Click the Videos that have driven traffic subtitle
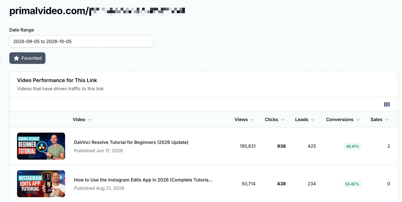Viewport: 402px width, 202px height. click(x=60, y=89)
